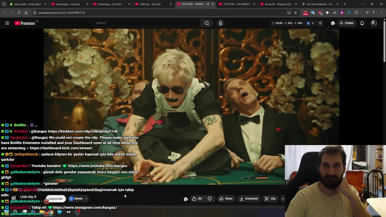Share the video

226,199
